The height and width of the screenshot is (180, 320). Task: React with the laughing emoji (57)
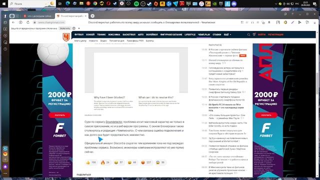click(118, 162)
